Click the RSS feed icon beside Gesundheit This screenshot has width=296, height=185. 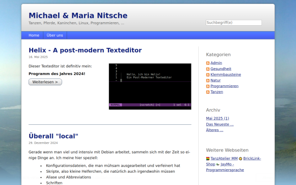pyautogui.click(x=208, y=69)
